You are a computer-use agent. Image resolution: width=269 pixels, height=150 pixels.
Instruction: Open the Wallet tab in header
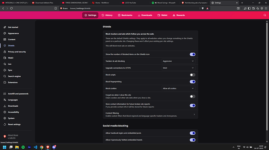pos(162,15)
